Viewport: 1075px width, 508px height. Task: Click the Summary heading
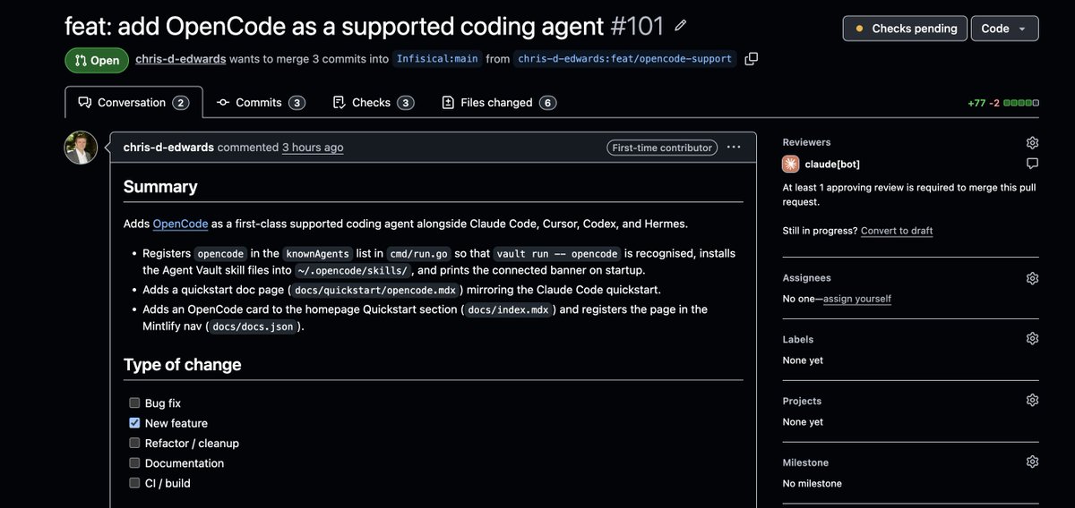(160, 187)
